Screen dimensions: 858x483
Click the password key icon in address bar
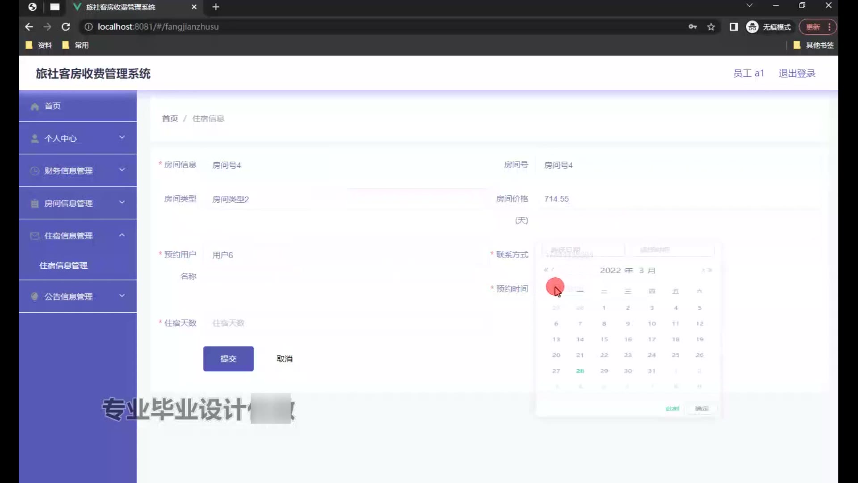click(693, 27)
